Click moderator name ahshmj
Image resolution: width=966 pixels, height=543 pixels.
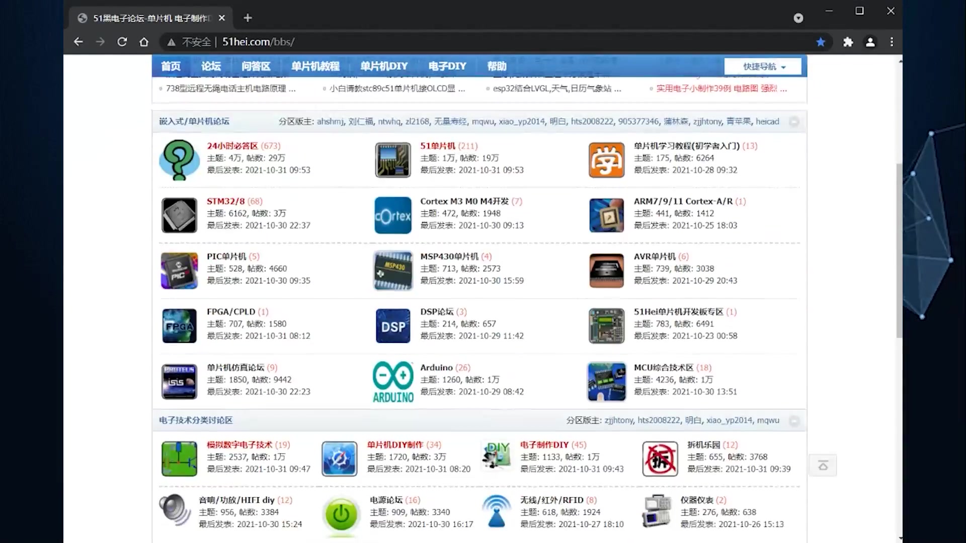point(330,122)
